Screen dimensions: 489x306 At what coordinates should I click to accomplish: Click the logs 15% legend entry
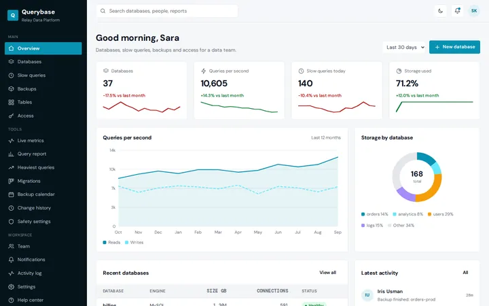pos(372,226)
